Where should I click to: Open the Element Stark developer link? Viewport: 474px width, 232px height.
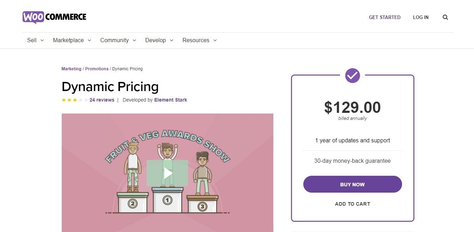[x=171, y=100]
